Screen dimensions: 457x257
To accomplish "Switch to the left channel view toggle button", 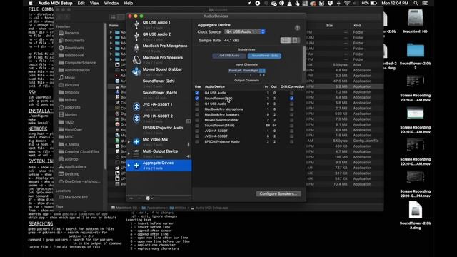I will pos(286,40).
